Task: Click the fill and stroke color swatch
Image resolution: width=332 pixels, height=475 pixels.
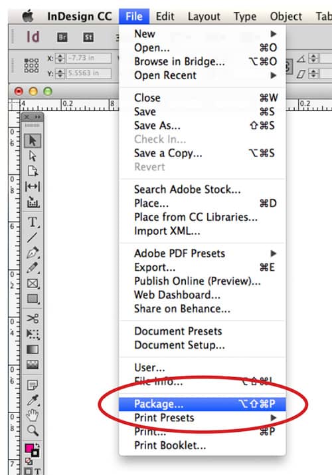Action: click(x=32, y=450)
